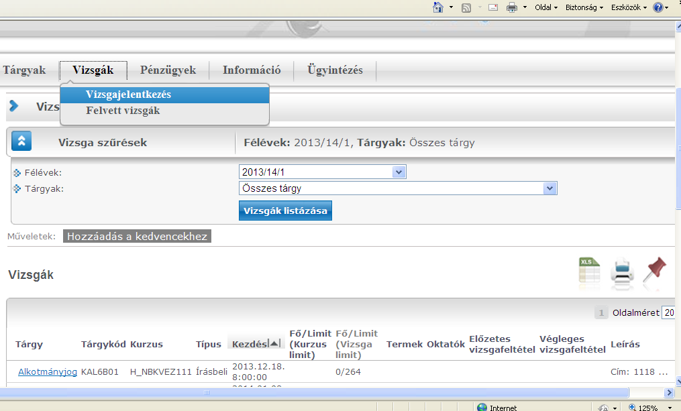Image resolution: width=681 pixels, height=411 pixels.
Task: Click the Leírás column header
Action: click(x=625, y=345)
